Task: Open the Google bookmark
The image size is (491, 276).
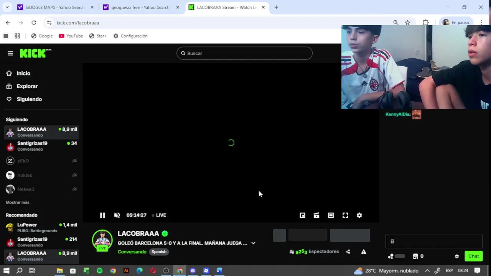Action: [42, 36]
